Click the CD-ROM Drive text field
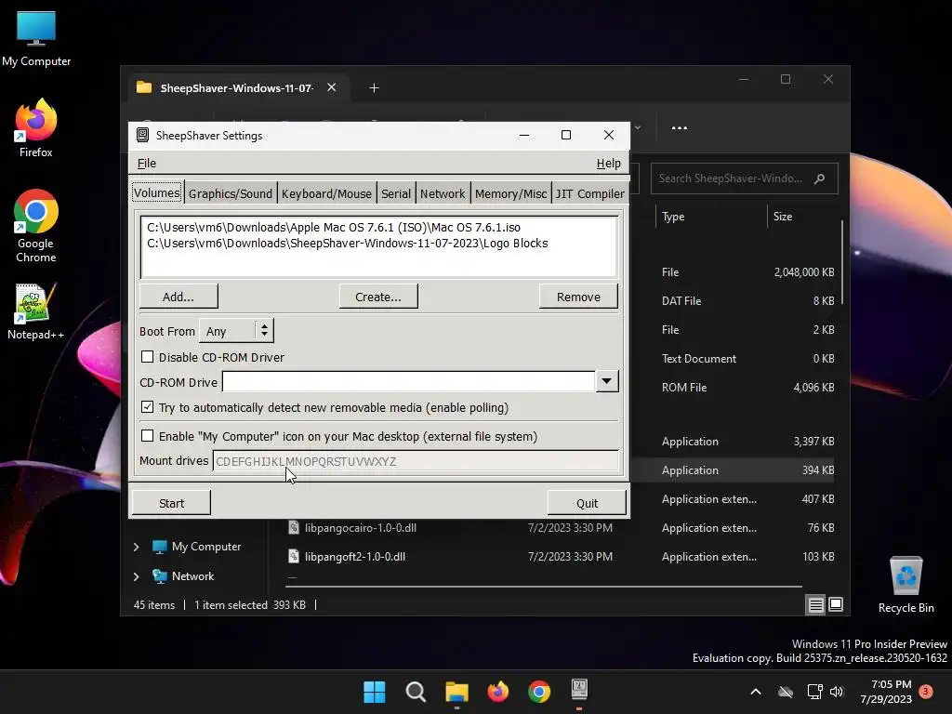Screen dimensions: 952x714 click(409, 381)
